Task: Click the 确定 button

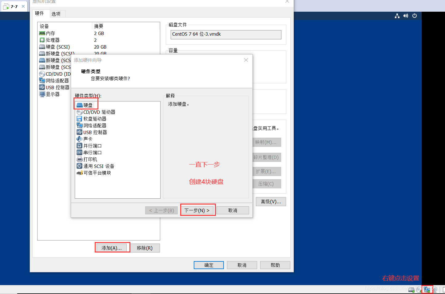Action: pyautogui.click(x=209, y=265)
